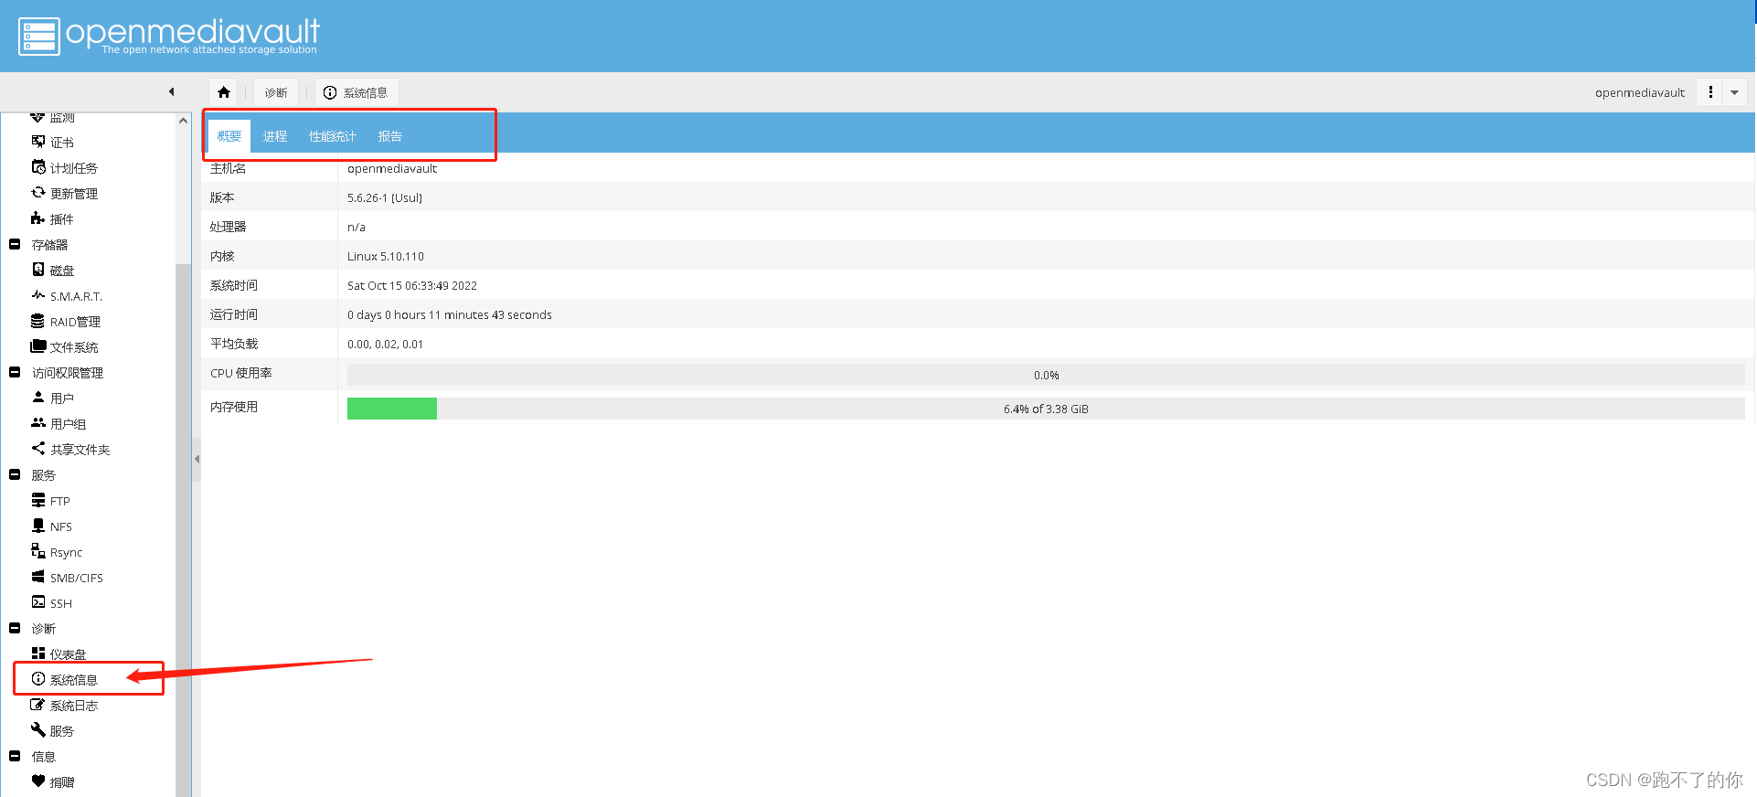Screen dimensions: 1757x797
Task: Click the openmediavault username label
Action: [1640, 92]
